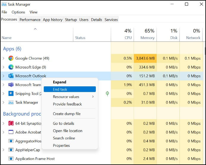Expand the Task Manager process row
The width and height of the screenshot is (206, 165).
pos(4,102)
